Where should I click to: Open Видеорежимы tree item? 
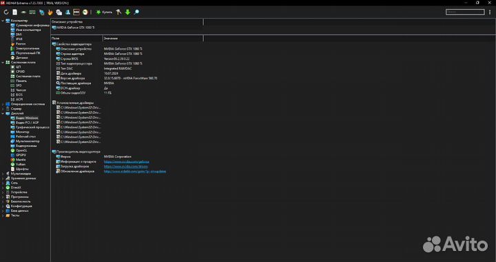(23, 146)
